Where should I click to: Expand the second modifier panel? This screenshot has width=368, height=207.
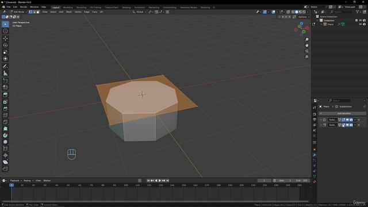(x=321, y=125)
